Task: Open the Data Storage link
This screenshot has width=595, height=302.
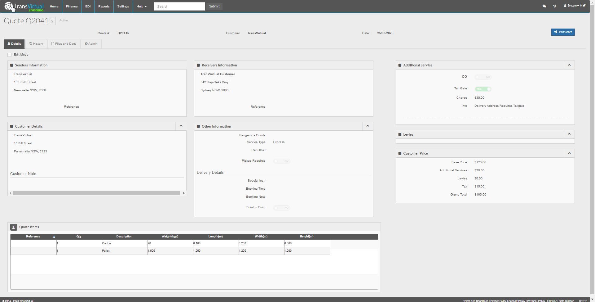Action: [x=566, y=301]
